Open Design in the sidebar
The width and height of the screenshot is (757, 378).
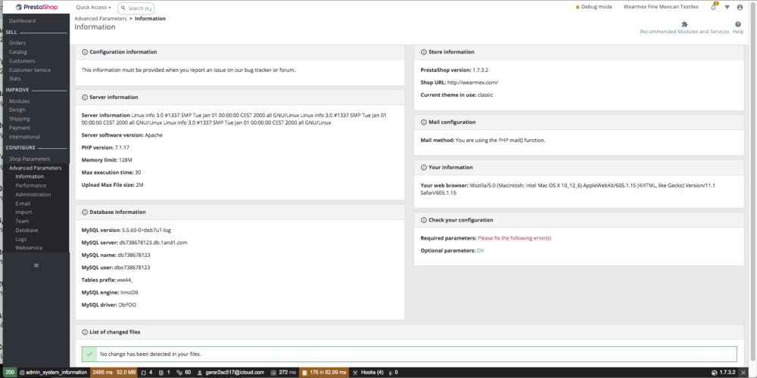[x=17, y=110]
